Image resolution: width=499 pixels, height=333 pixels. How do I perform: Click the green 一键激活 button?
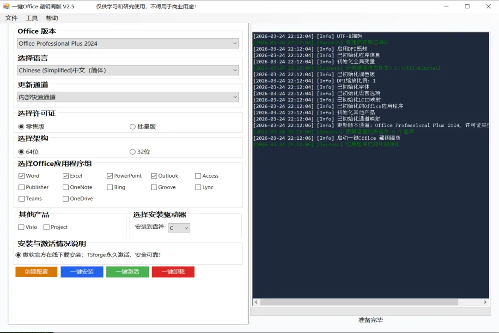[128, 272]
